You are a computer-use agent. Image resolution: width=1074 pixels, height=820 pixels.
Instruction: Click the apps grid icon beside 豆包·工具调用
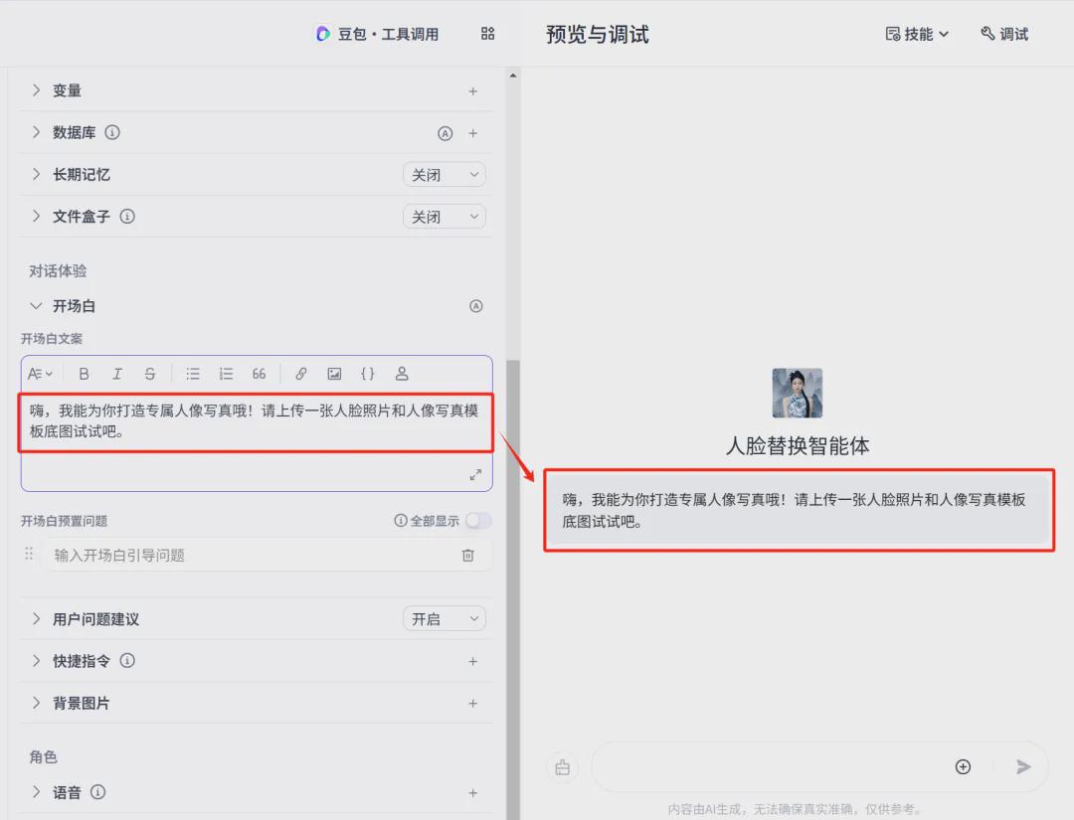click(487, 33)
